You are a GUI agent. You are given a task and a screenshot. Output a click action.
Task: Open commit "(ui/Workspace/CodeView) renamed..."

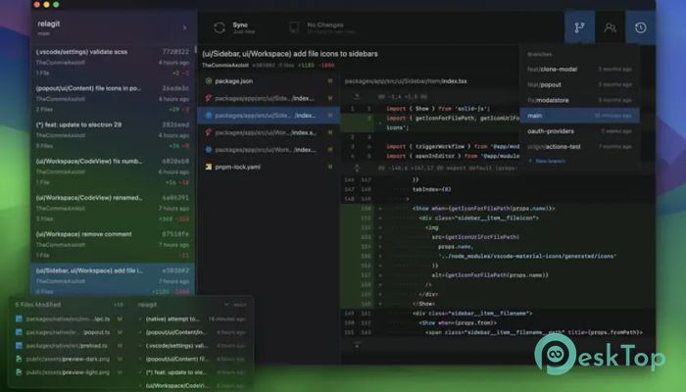tap(113, 208)
